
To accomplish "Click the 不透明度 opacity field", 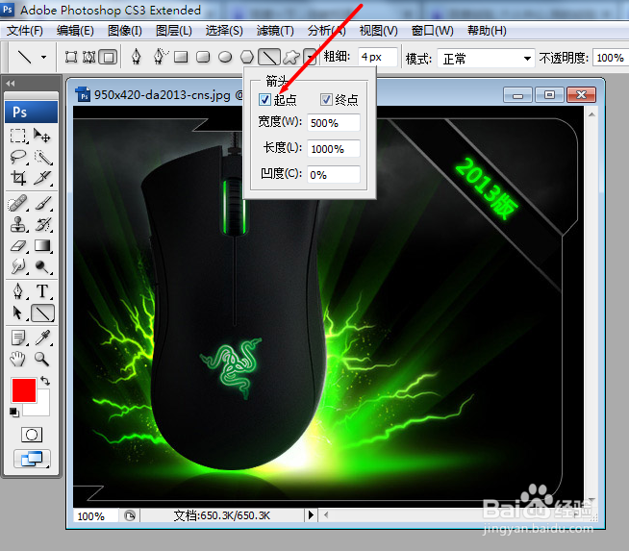I will pos(611,58).
